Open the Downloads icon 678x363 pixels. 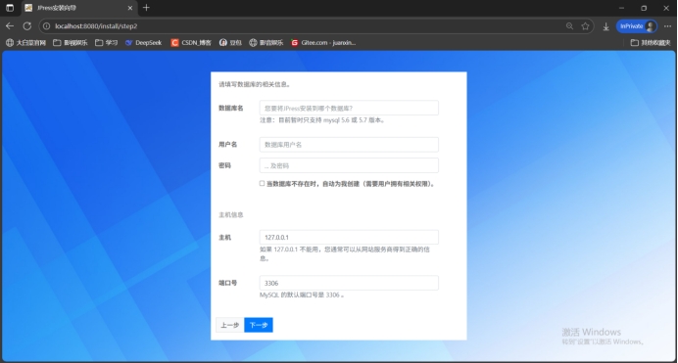point(605,26)
